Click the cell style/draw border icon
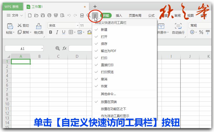The image size is (214, 132). [80, 32]
